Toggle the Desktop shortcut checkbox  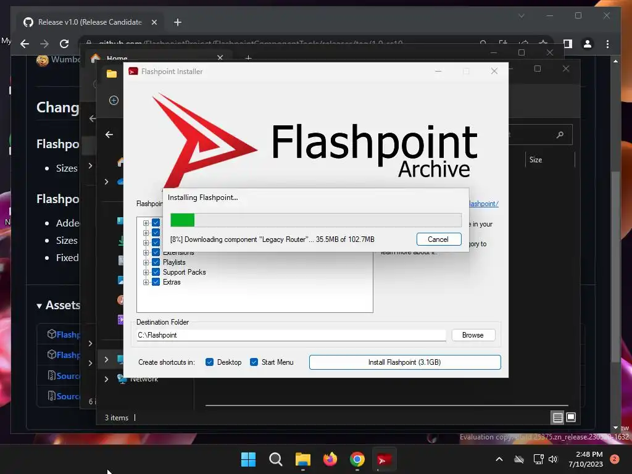pyautogui.click(x=209, y=362)
